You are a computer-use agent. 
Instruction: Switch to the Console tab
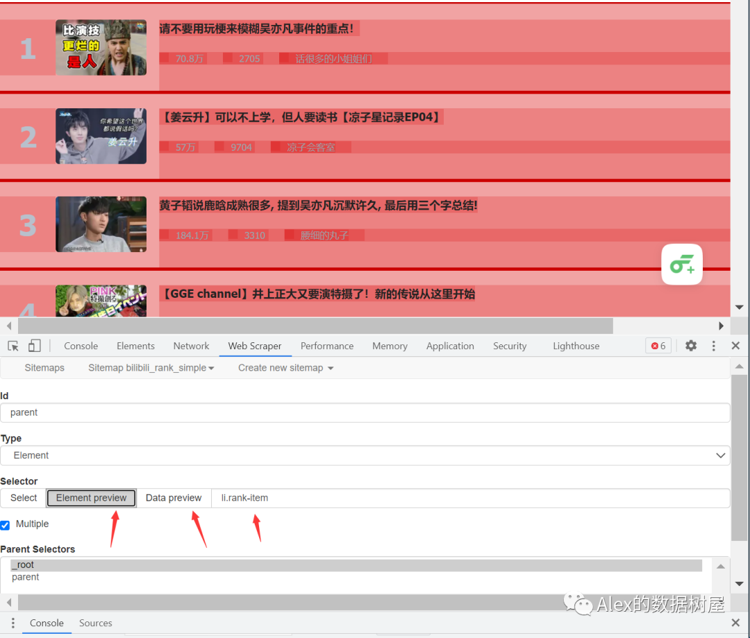point(81,346)
